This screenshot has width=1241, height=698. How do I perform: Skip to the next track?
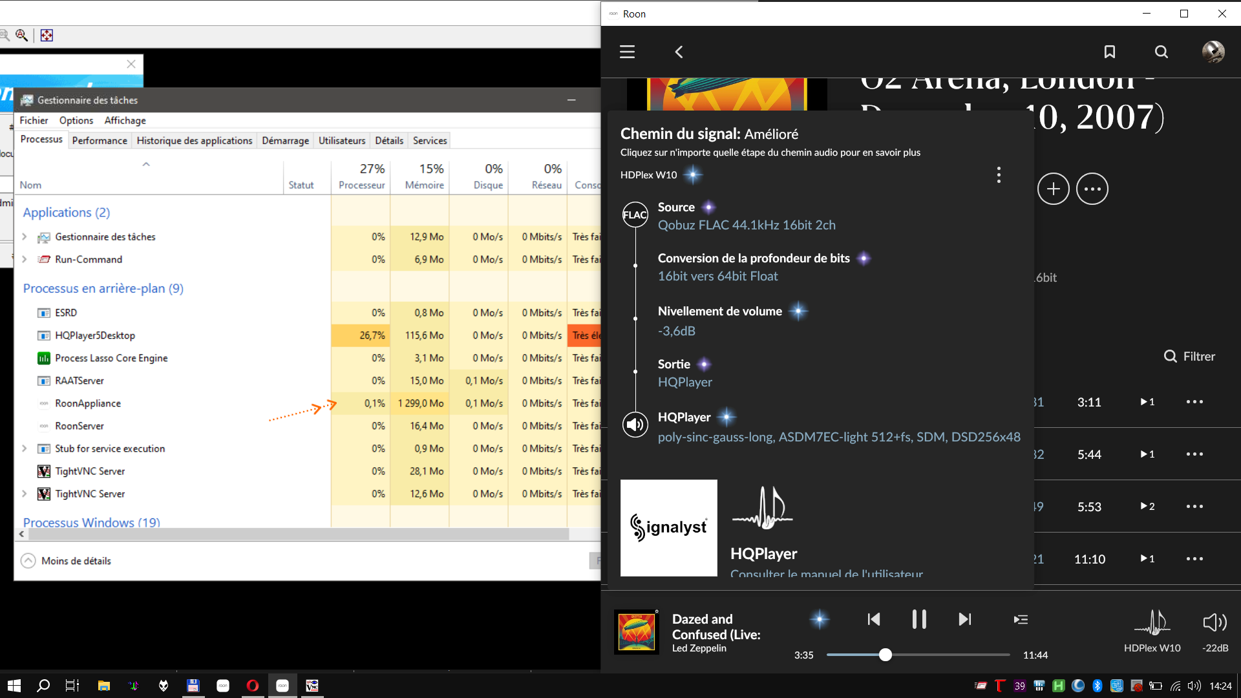964,619
